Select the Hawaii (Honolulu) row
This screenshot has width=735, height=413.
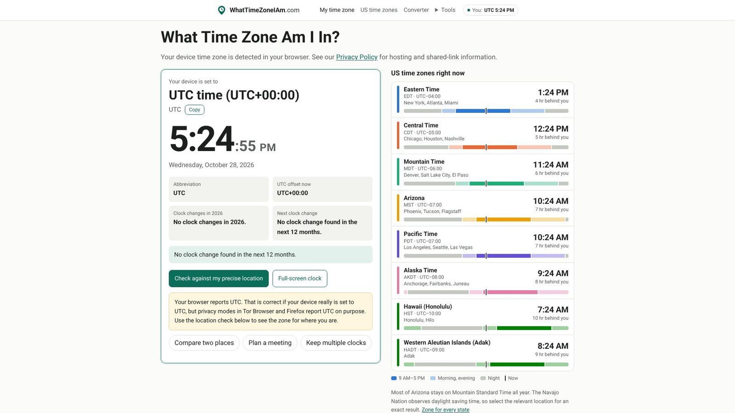[482, 317]
